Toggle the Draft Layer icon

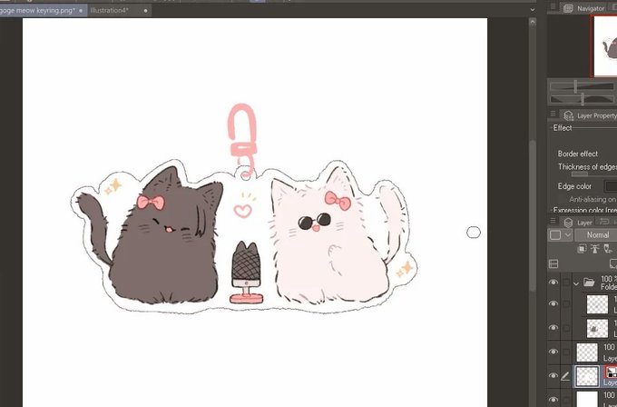[x=608, y=249]
